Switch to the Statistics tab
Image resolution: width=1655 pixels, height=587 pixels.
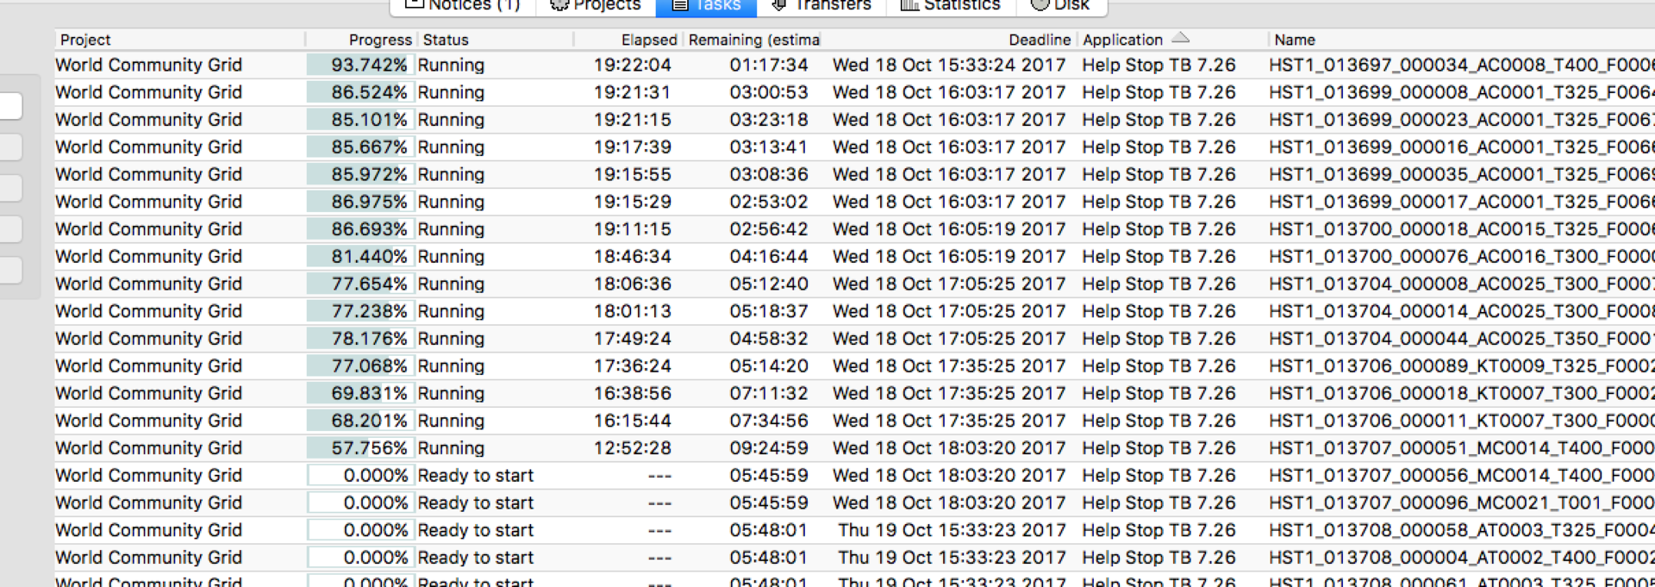951,5
